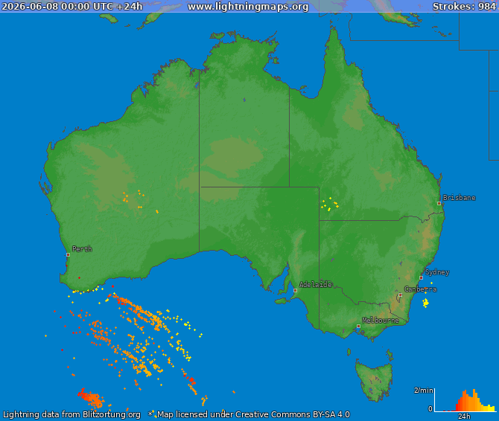Click the Creative Commons BY-SA 4.0 license text
The width and height of the screenshot is (499, 421).
253,414
